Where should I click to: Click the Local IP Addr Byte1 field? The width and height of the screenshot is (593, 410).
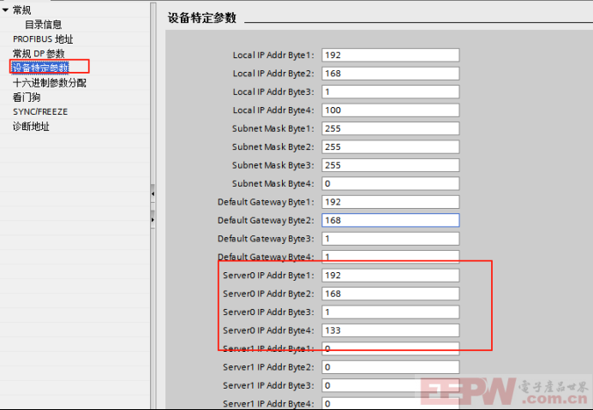tap(391, 55)
